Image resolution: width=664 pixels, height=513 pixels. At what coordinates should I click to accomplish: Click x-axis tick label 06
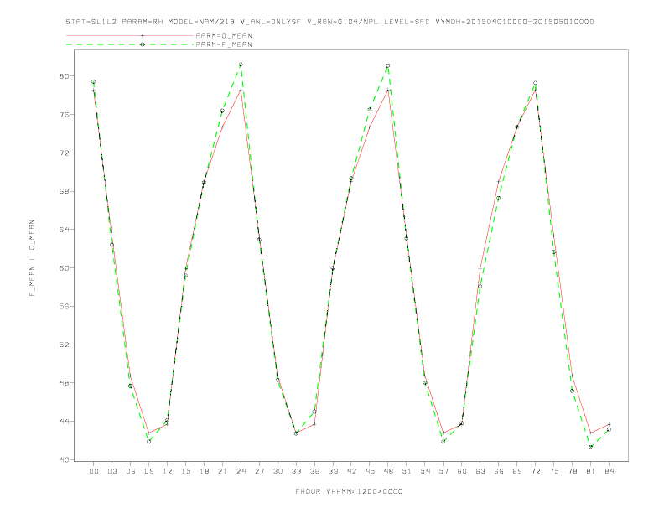(x=131, y=471)
